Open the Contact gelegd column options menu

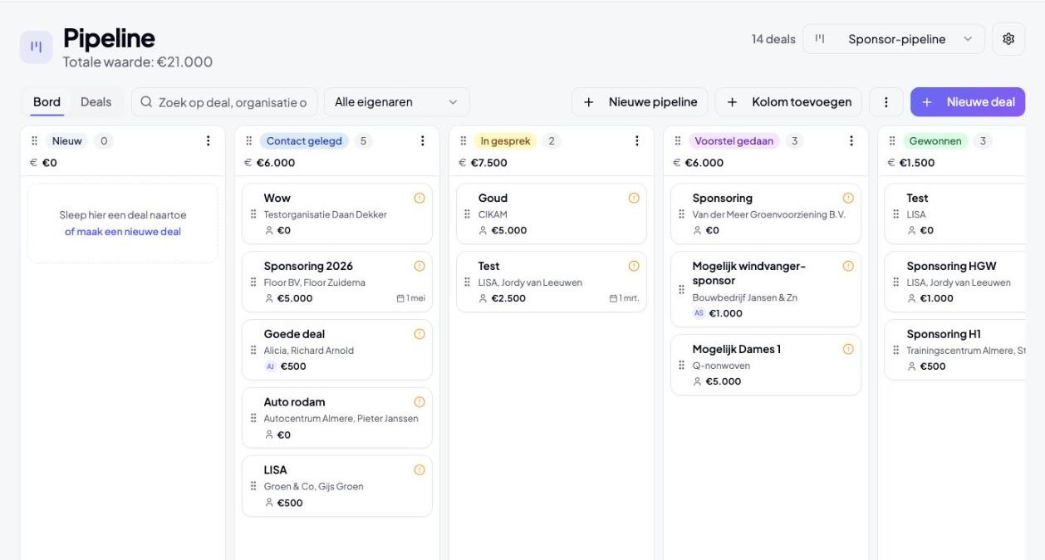point(423,141)
